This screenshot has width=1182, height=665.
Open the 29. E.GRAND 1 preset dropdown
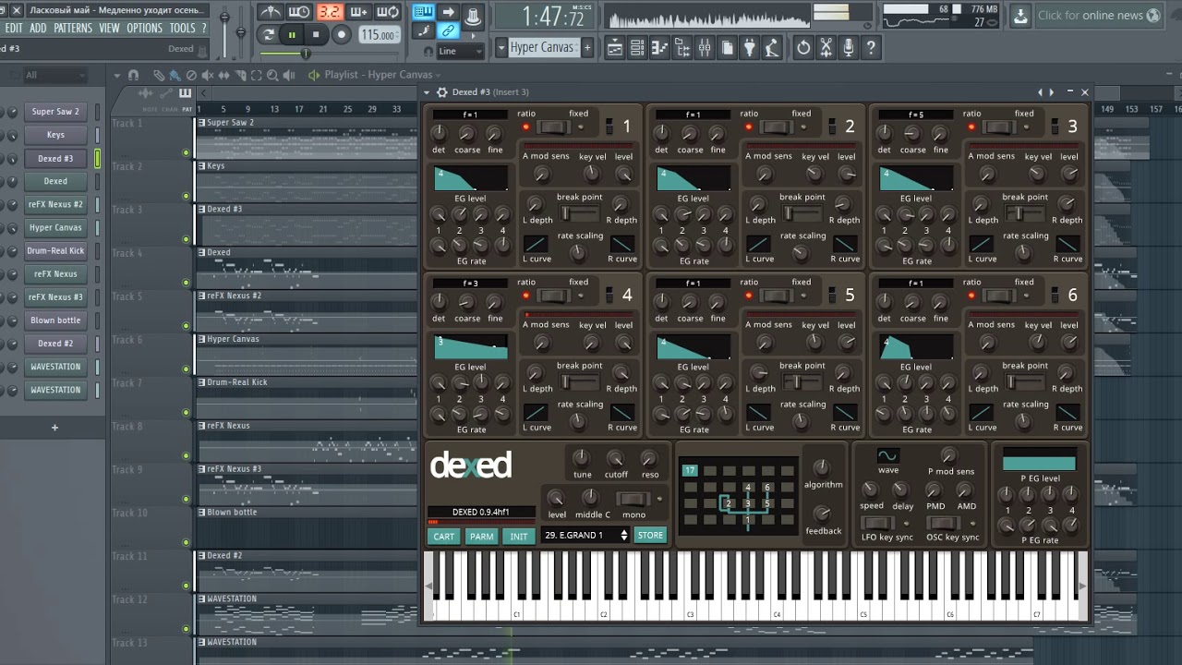point(585,535)
